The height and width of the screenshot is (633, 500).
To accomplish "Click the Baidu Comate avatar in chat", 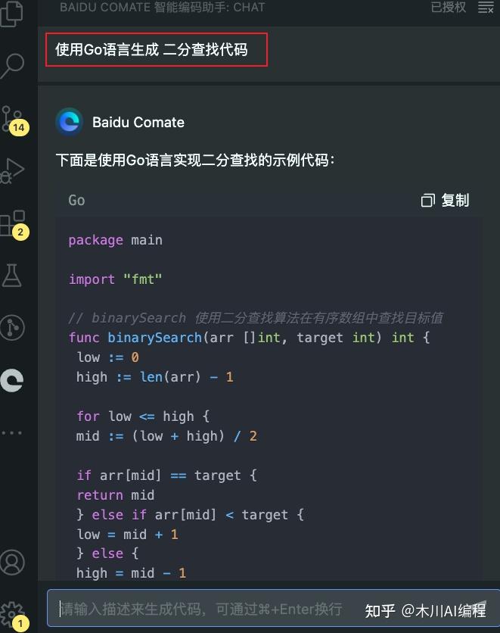I will pyautogui.click(x=70, y=121).
